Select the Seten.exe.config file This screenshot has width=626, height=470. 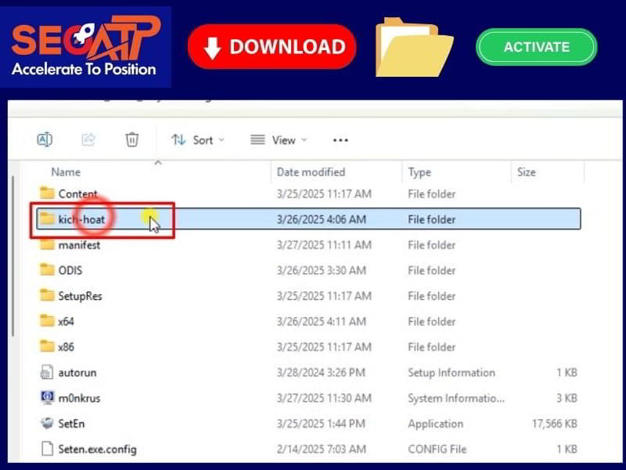[x=97, y=449]
